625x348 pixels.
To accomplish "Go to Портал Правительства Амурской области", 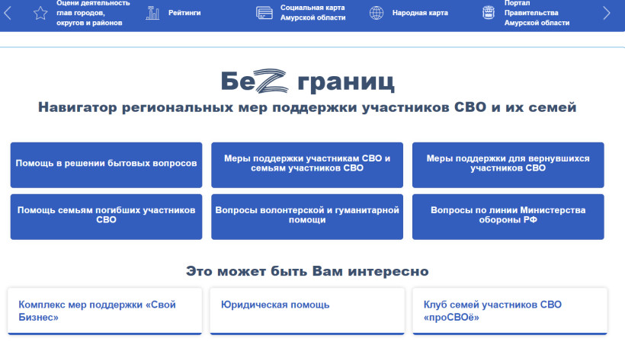I will 537,13.
